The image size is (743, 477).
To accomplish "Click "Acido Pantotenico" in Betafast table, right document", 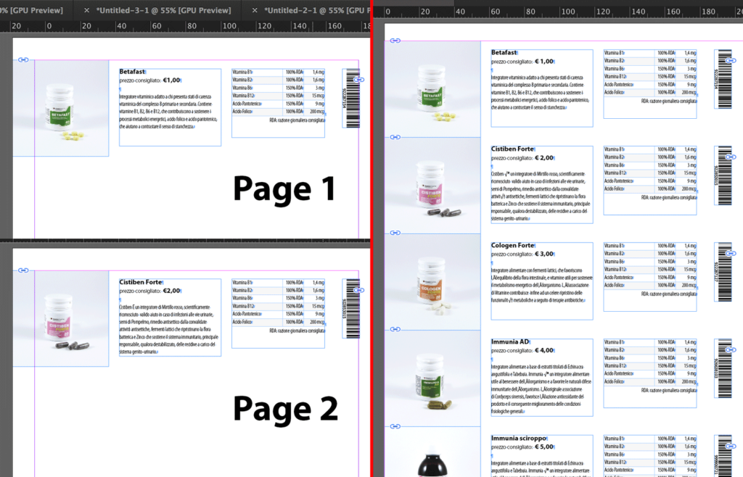I will 619,84.
